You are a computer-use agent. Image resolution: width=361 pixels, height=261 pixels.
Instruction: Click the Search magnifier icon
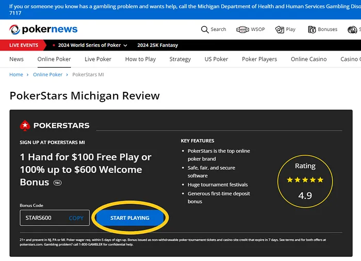[205, 29]
